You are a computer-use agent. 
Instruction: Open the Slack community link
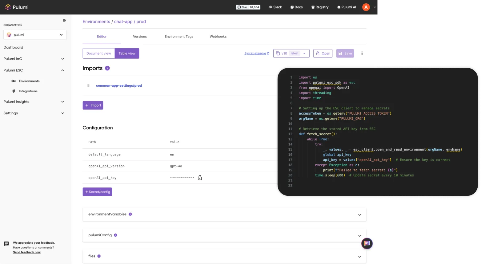point(275,7)
